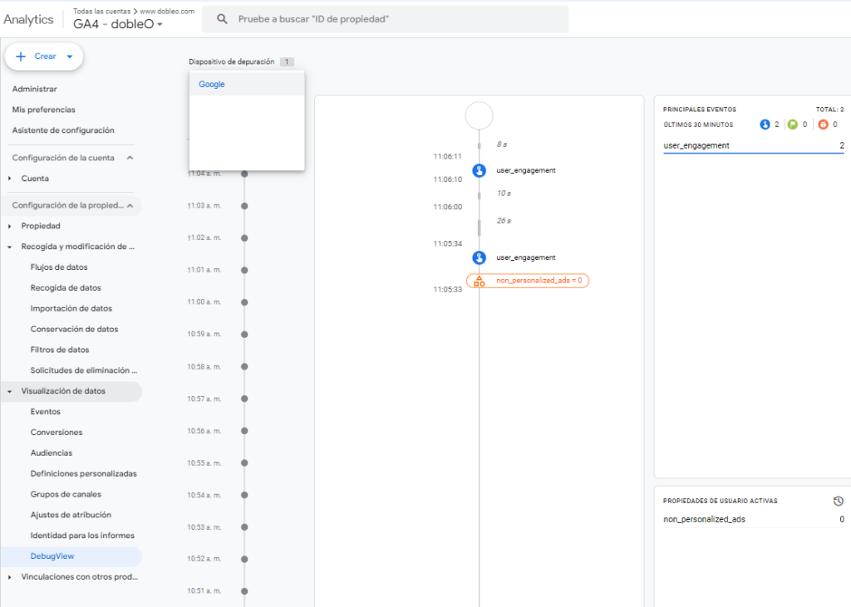Image resolution: width=851 pixels, height=607 pixels.
Task: Click the blue events count icon
Action: point(765,125)
